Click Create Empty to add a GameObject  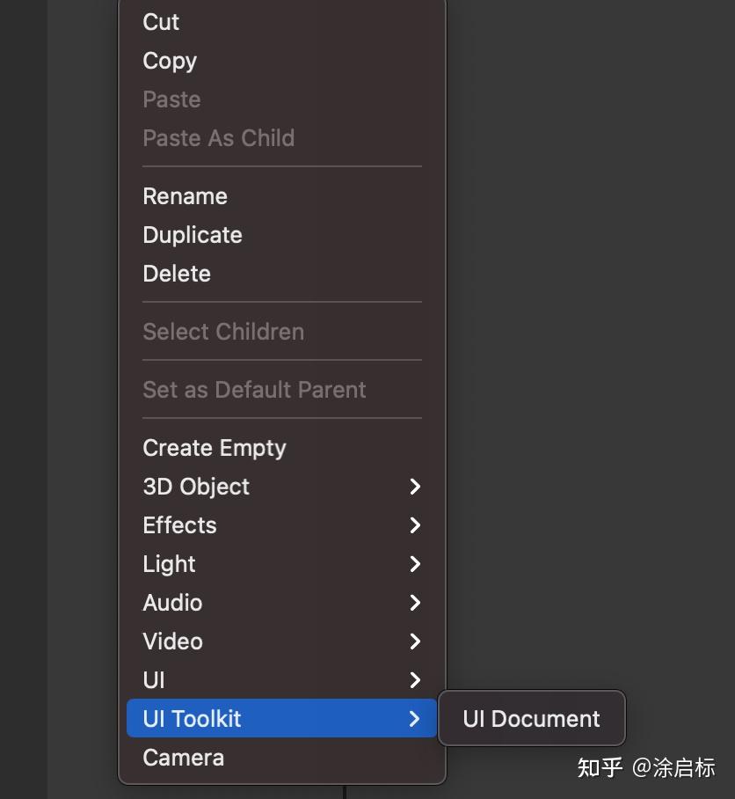[214, 447]
